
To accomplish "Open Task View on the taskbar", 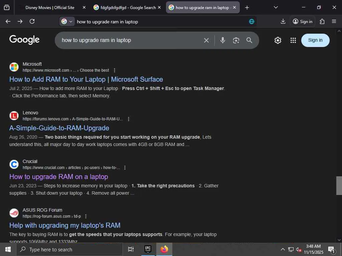I will pyautogui.click(x=131, y=249).
